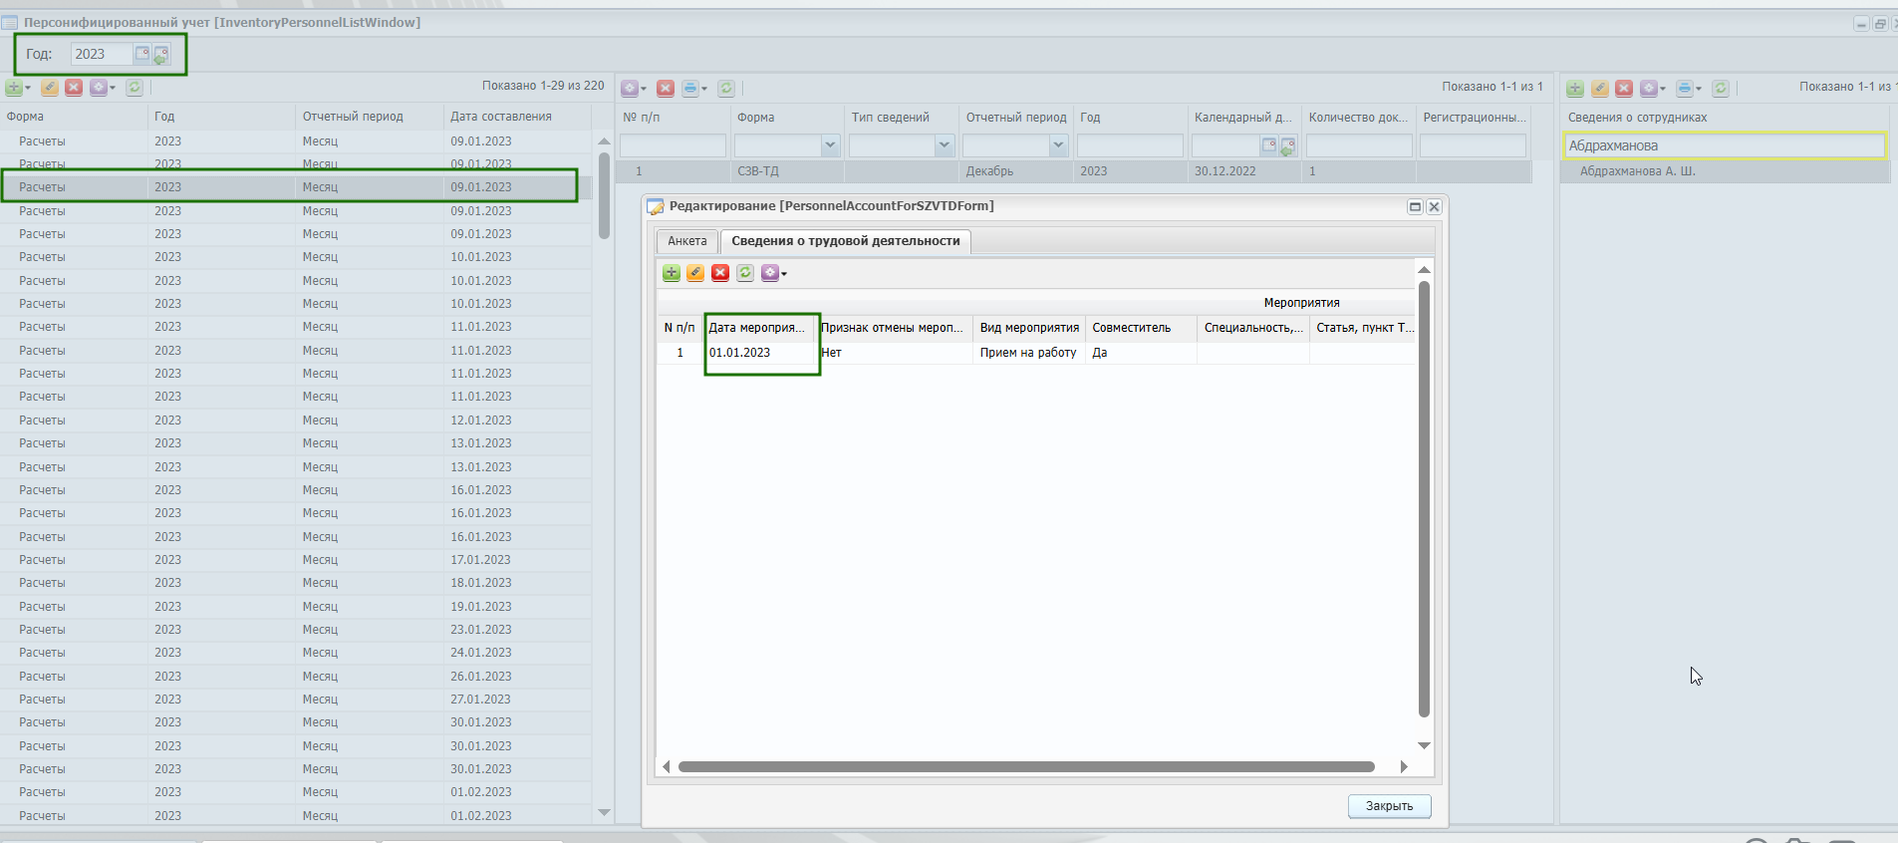
Task: Click the Год input field with 2023
Action: click(x=101, y=54)
